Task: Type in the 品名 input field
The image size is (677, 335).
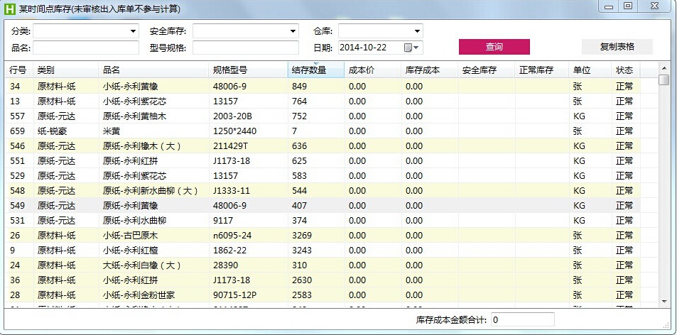Action: point(86,48)
